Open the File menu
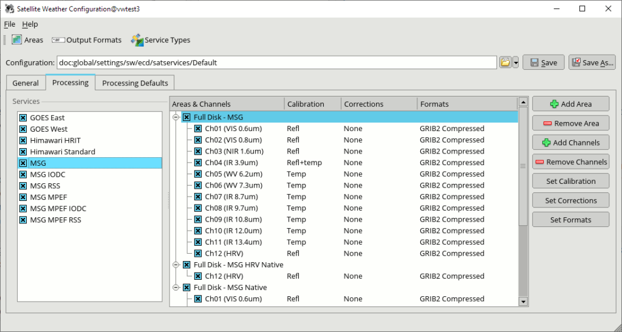This screenshot has width=622, height=332. coord(9,24)
